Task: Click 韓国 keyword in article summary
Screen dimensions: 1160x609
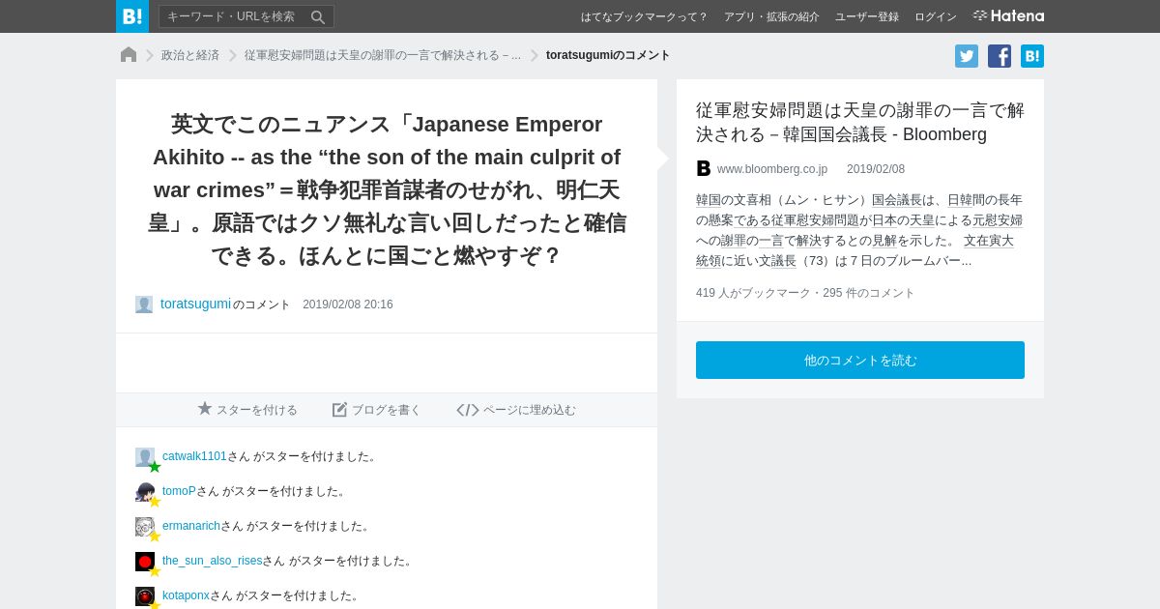Action: tap(709, 200)
